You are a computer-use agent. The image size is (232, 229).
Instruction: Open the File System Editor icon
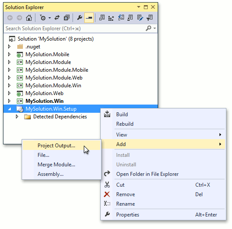click(102, 18)
